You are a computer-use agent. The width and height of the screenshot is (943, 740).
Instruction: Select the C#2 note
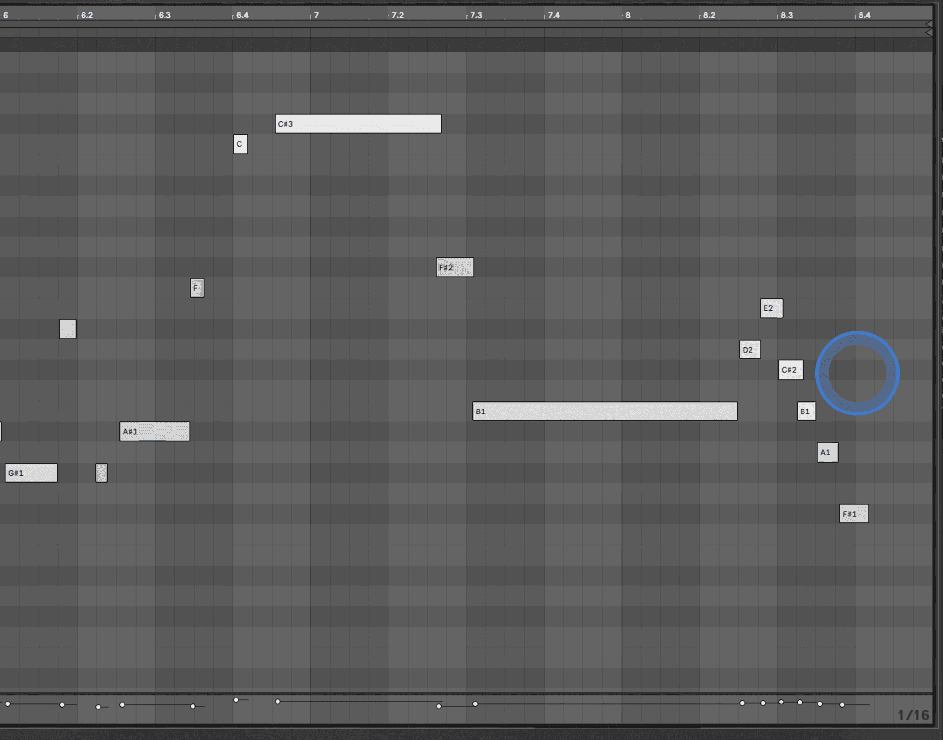791,370
